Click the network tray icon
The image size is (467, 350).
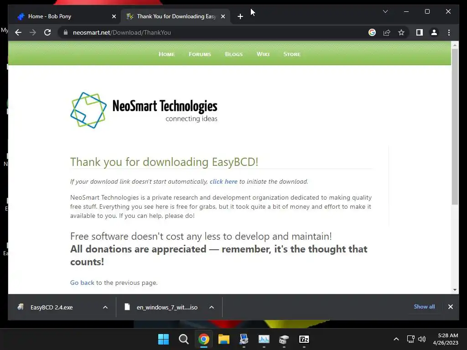411,339
